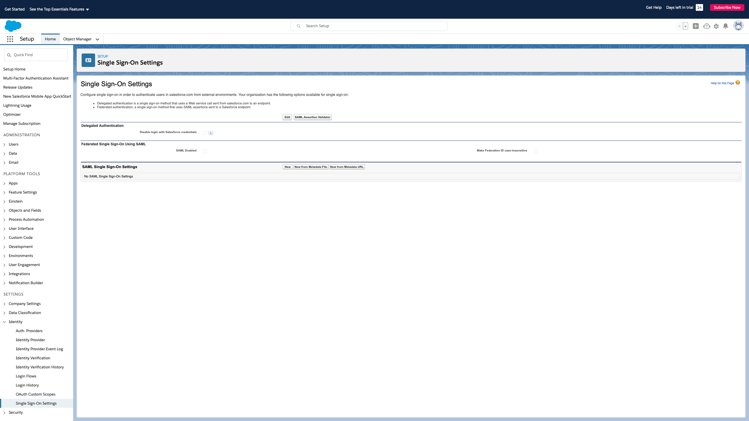The image size is (749, 421).
Task: Open Salesforce Help question mark icon
Action: pyautogui.click(x=707, y=26)
